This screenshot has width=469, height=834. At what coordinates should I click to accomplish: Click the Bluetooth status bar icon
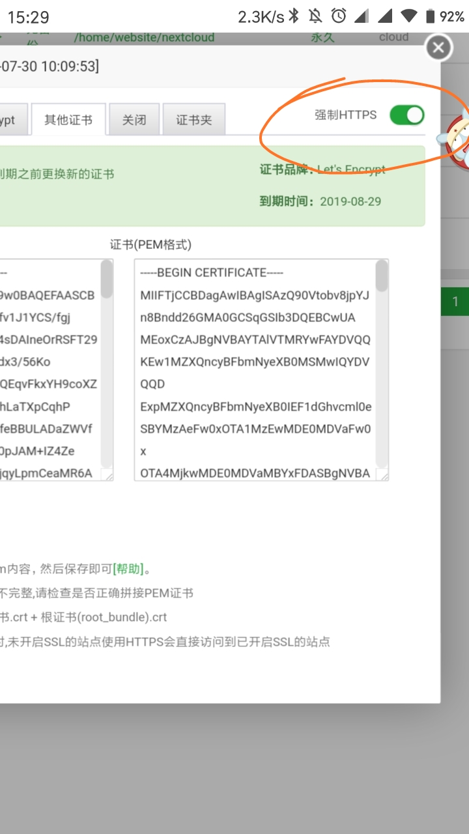click(294, 16)
